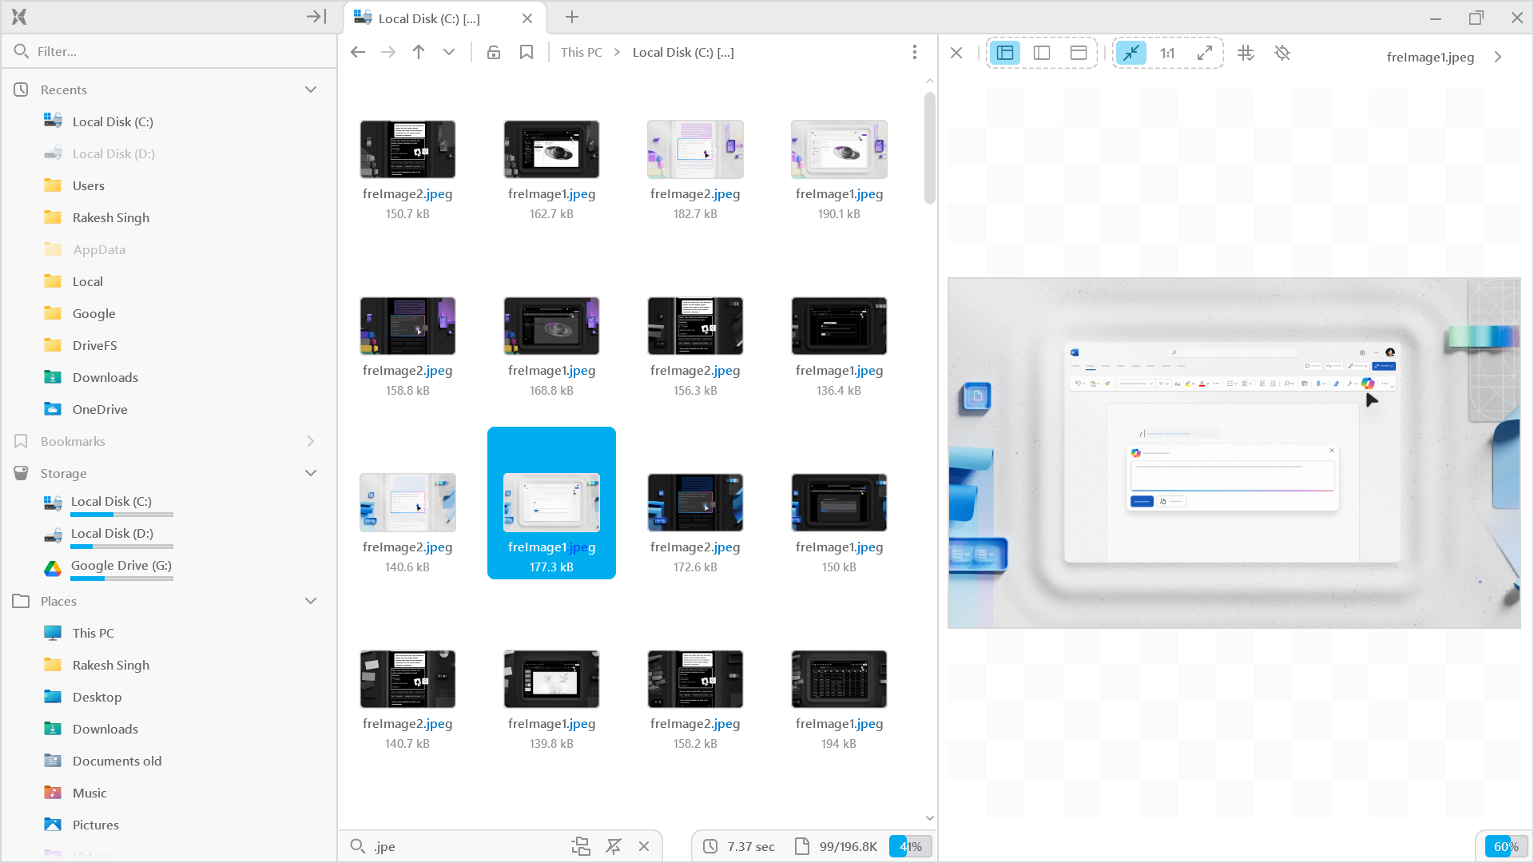Toggle search in subfolders option
Viewport: 1534px width, 863px height.
(x=581, y=845)
